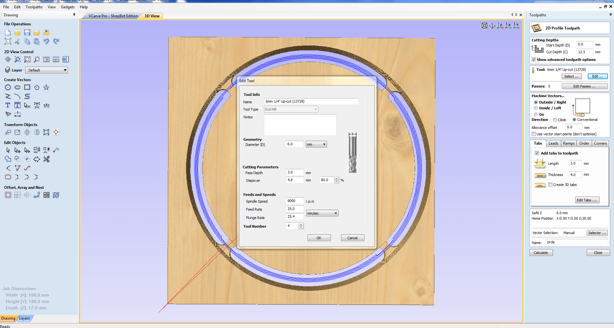Open the Offset vectors tool
Screen dimensions: 614x328
pyautogui.click(x=8, y=195)
